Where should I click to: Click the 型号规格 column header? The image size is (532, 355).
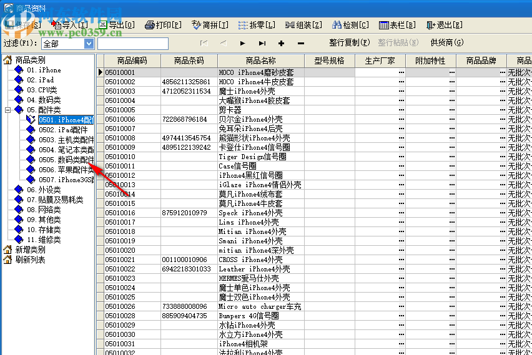pos(330,61)
